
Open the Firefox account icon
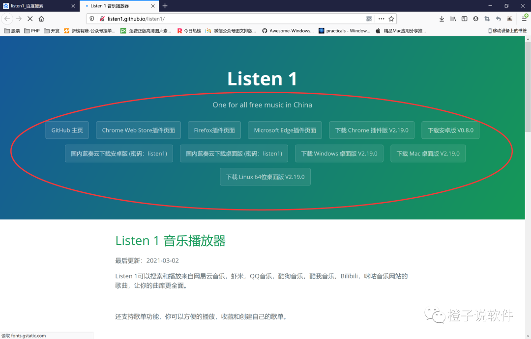[476, 19]
